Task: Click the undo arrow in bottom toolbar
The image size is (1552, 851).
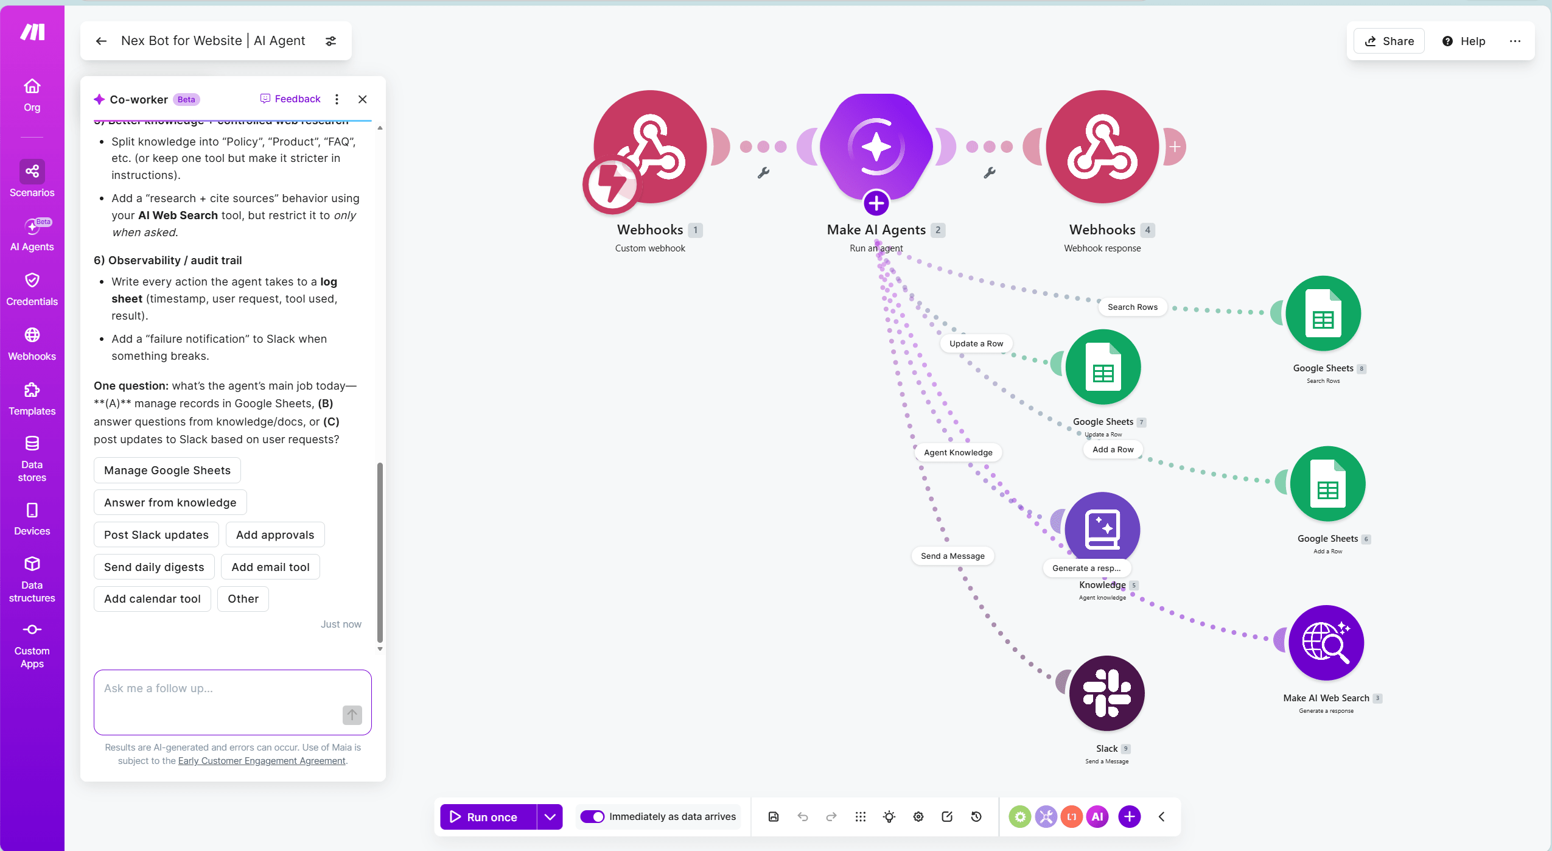Action: tap(803, 817)
